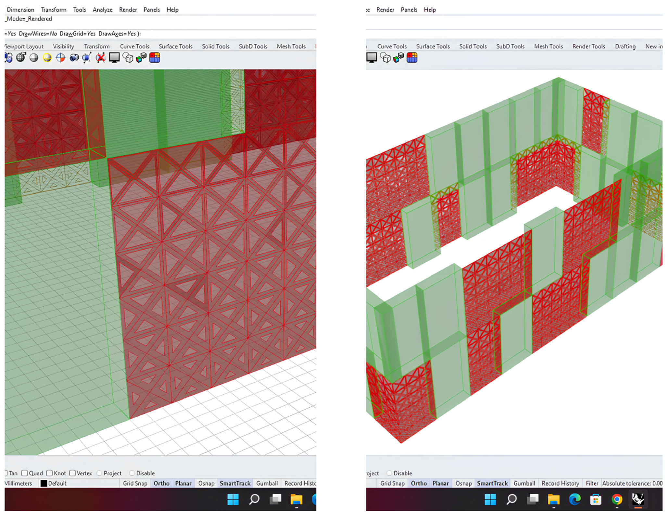Open the Dimension menu in left window
This screenshot has width=669, height=518.
click(x=20, y=10)
